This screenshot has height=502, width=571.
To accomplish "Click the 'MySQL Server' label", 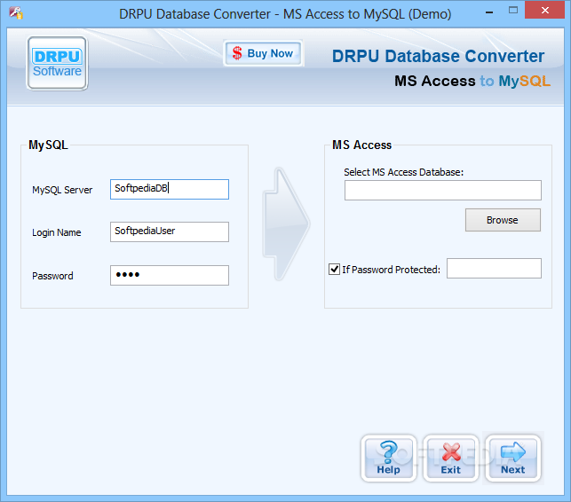I will pyautogui.click(x=62, y=190).
